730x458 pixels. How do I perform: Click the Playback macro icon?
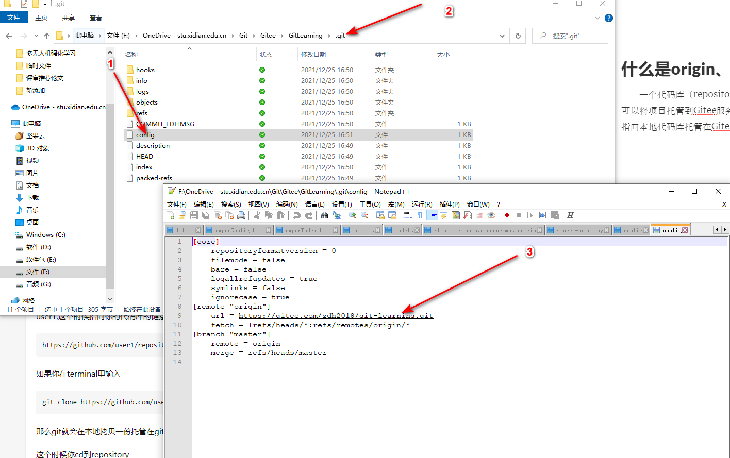click(x=531, y=215)
